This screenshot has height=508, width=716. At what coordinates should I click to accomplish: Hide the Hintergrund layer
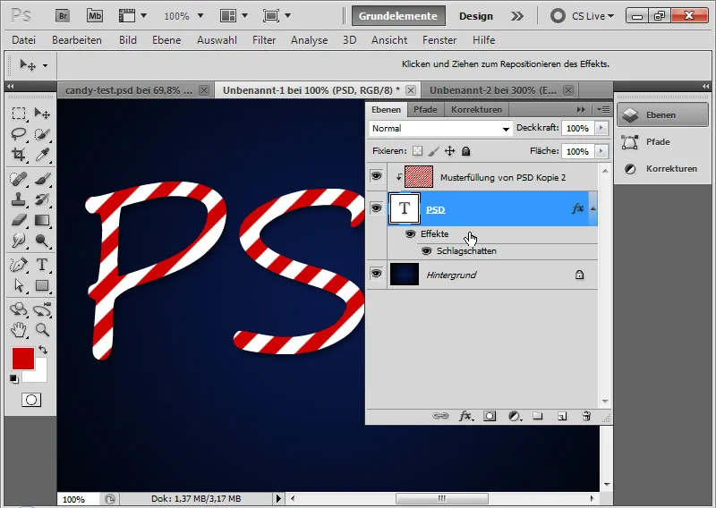pos(376,274)
